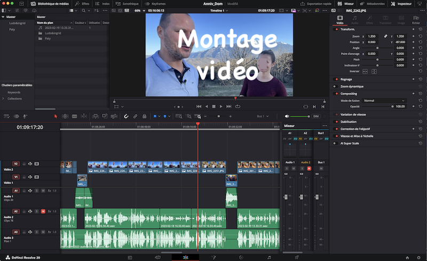Jump to first frame in viewer

[x=199, y=107]
